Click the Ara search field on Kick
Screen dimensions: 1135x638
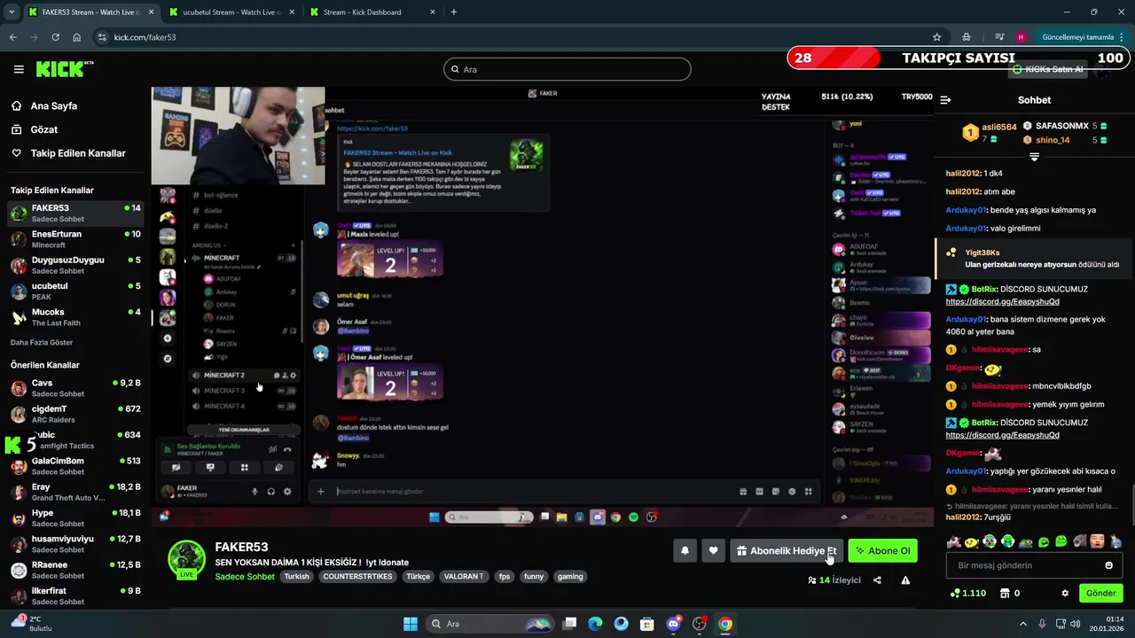[567, 69]
